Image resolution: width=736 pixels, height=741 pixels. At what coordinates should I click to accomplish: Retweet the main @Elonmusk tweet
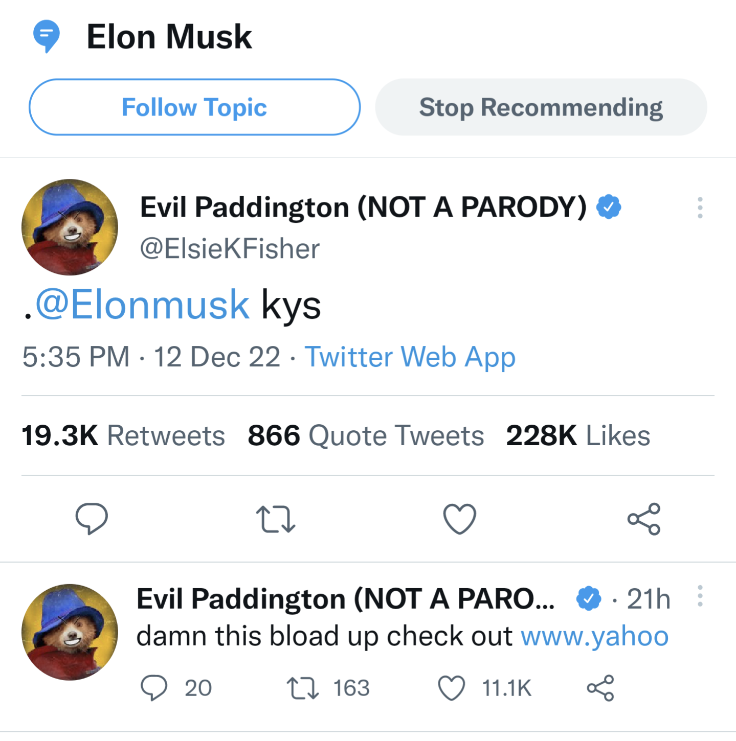[276, 519]
